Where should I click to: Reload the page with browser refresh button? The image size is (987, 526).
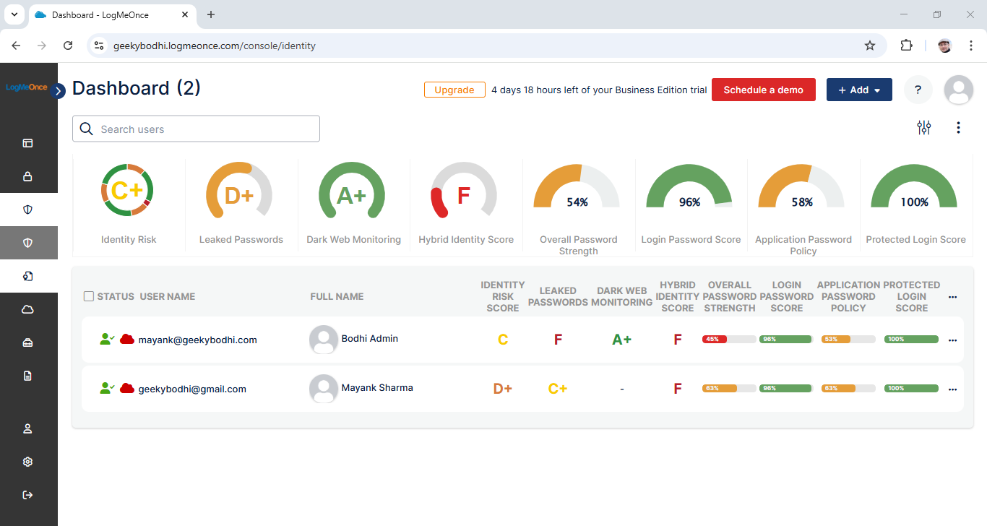(x=68, y=46)
